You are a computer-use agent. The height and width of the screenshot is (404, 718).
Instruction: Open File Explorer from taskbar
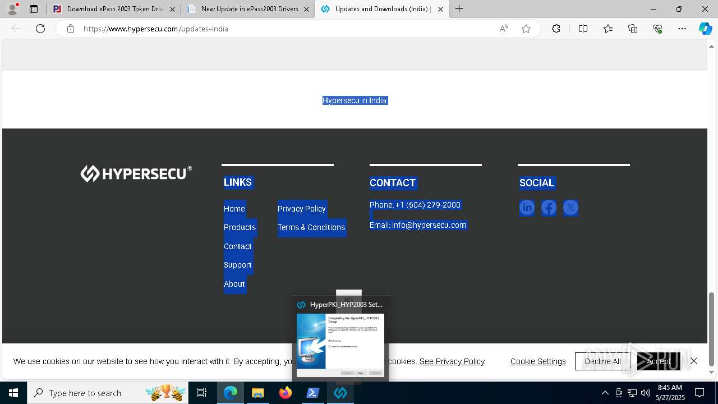[258, 393]
